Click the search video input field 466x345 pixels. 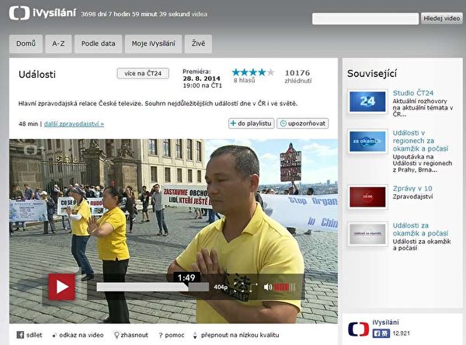(x=365, y=18)
